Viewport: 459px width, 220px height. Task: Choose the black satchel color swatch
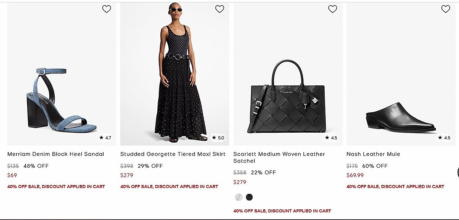249,197
